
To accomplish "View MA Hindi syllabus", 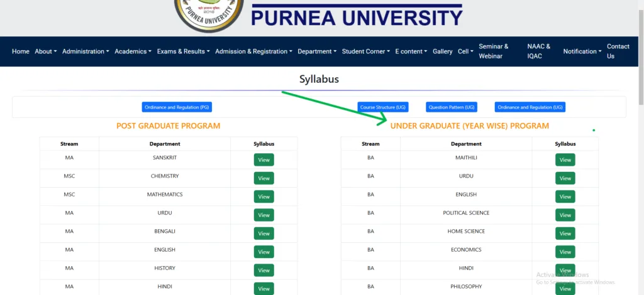I will click(264, 289).
